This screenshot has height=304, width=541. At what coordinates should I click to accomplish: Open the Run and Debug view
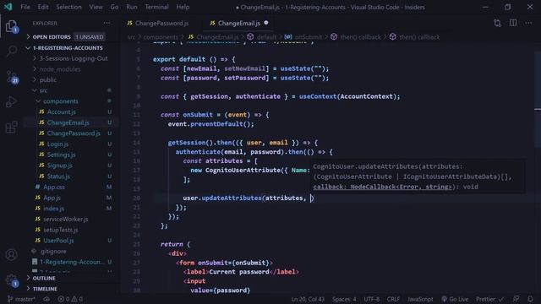11,102
